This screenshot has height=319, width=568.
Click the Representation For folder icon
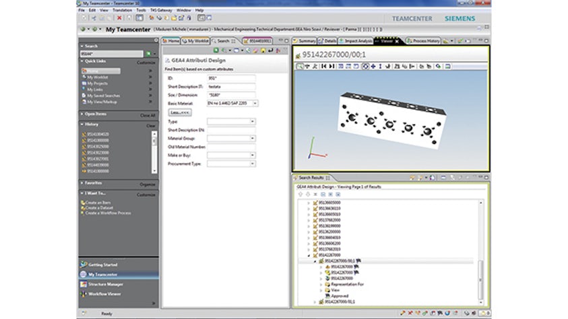pos(327,284)
